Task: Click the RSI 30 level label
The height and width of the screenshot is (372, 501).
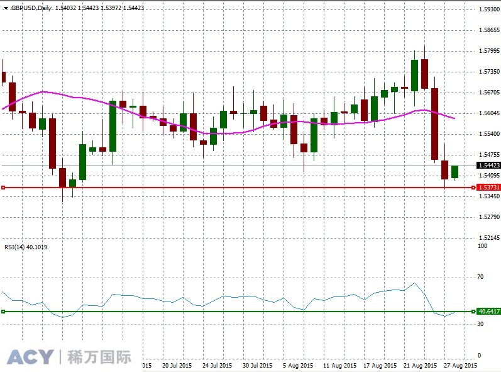Action: coord(480,324)
